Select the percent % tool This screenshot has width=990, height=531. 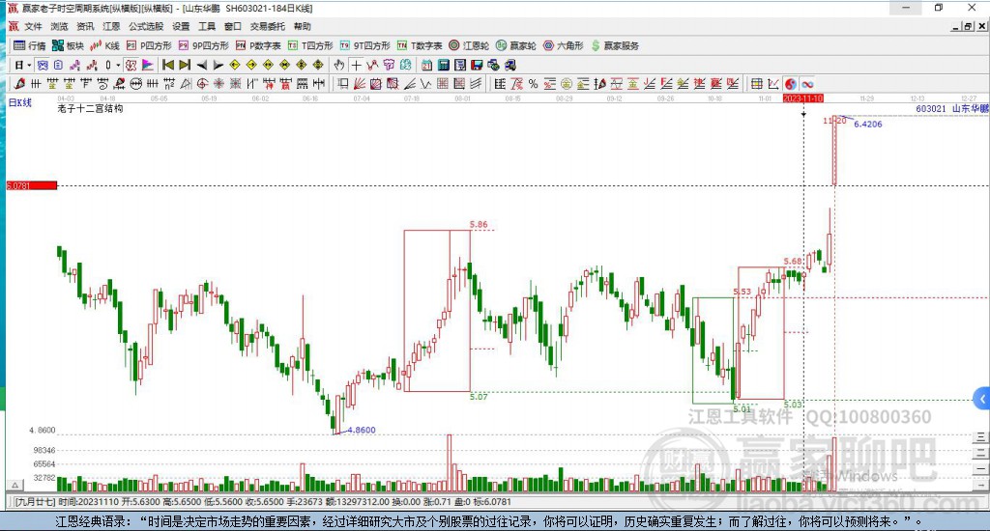(533, 84)
